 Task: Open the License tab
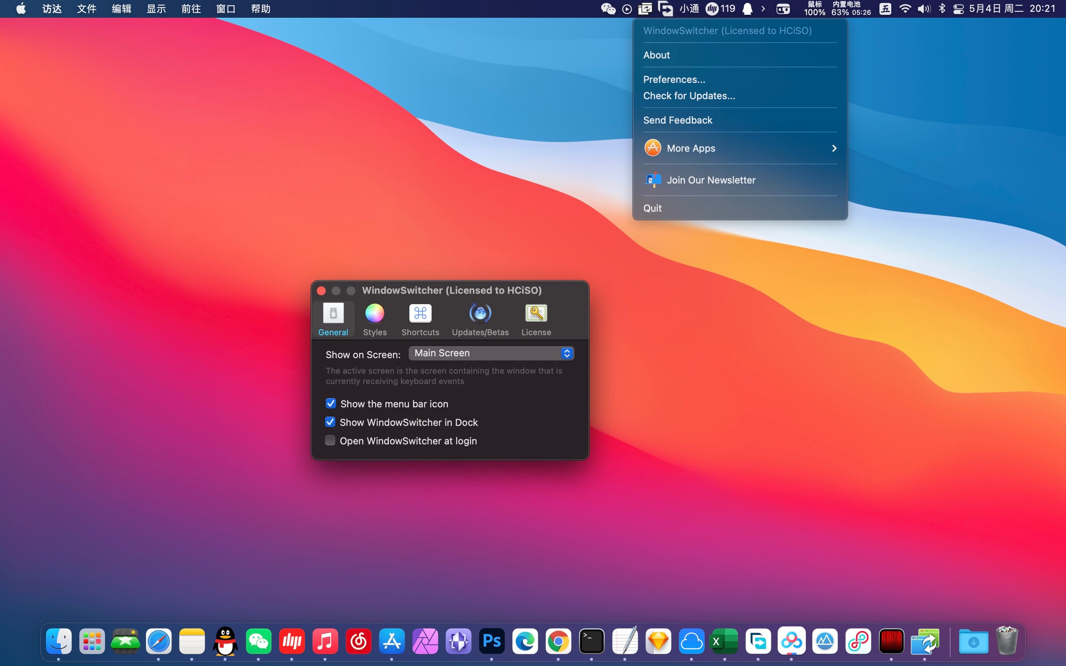[536, 320]
